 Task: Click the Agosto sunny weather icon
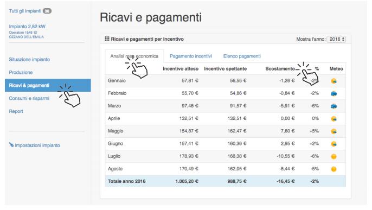point(333,169)
